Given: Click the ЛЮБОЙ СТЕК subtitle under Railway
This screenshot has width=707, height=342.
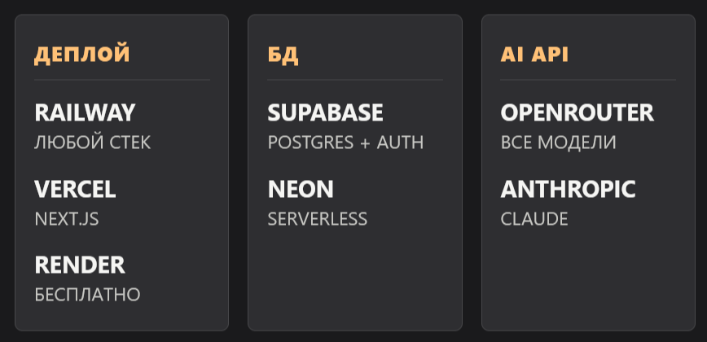Looking at the screenshot, I should click(92, 142).
